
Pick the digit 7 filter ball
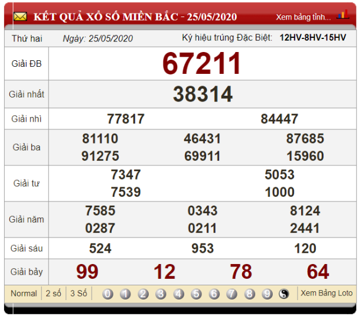point(231,294)
